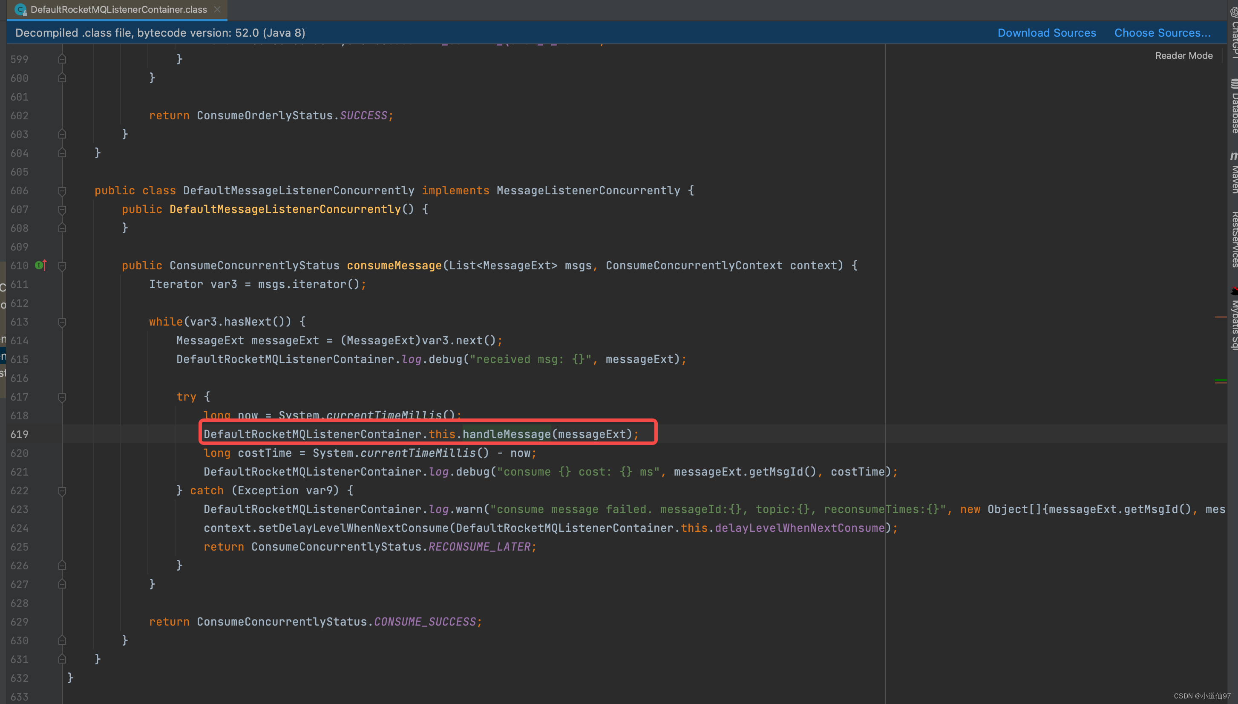The width and height of the screenshot is (1238, 704).
Task: Click the gutter collapse icon on line 599
Action: click(x=62, y=59)
